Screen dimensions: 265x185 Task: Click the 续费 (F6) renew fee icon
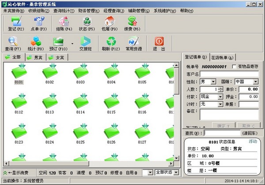click(x=132, y=23)
